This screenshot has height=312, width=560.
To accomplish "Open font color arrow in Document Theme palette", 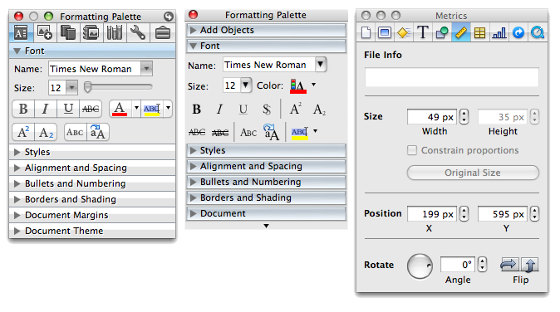I will click(136, 108).
